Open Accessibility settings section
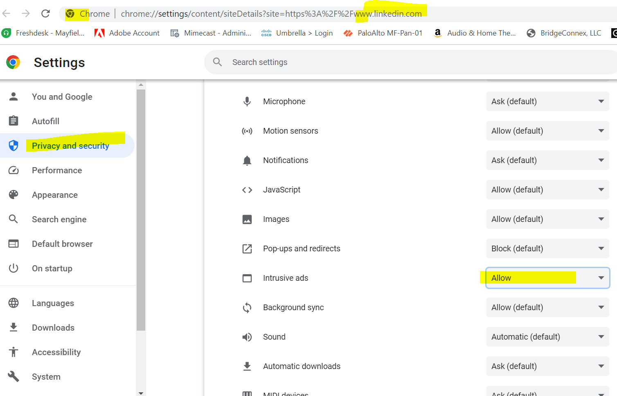The image size is (617, 396). [x=56, y=352]
